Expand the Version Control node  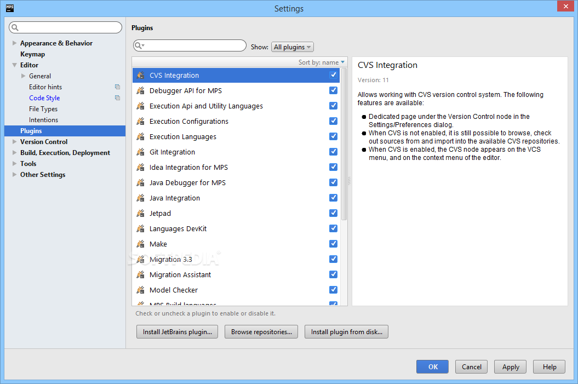14,141
